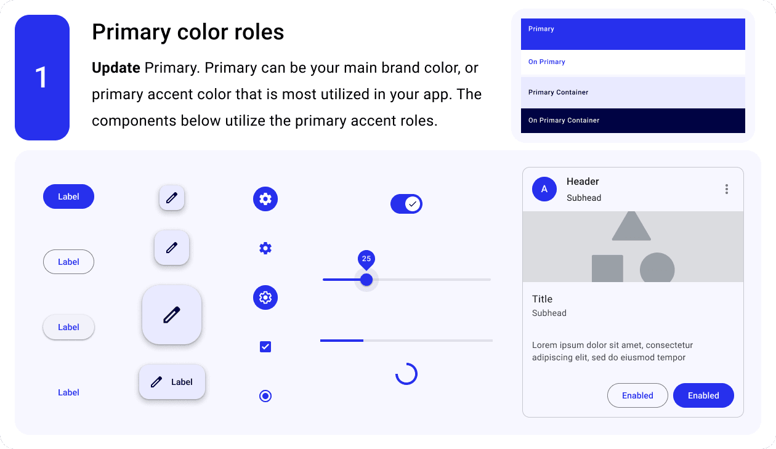Click the medium pencil edit FAB
The height and width of the screenshot is (449, 776).
click(172, 248)
